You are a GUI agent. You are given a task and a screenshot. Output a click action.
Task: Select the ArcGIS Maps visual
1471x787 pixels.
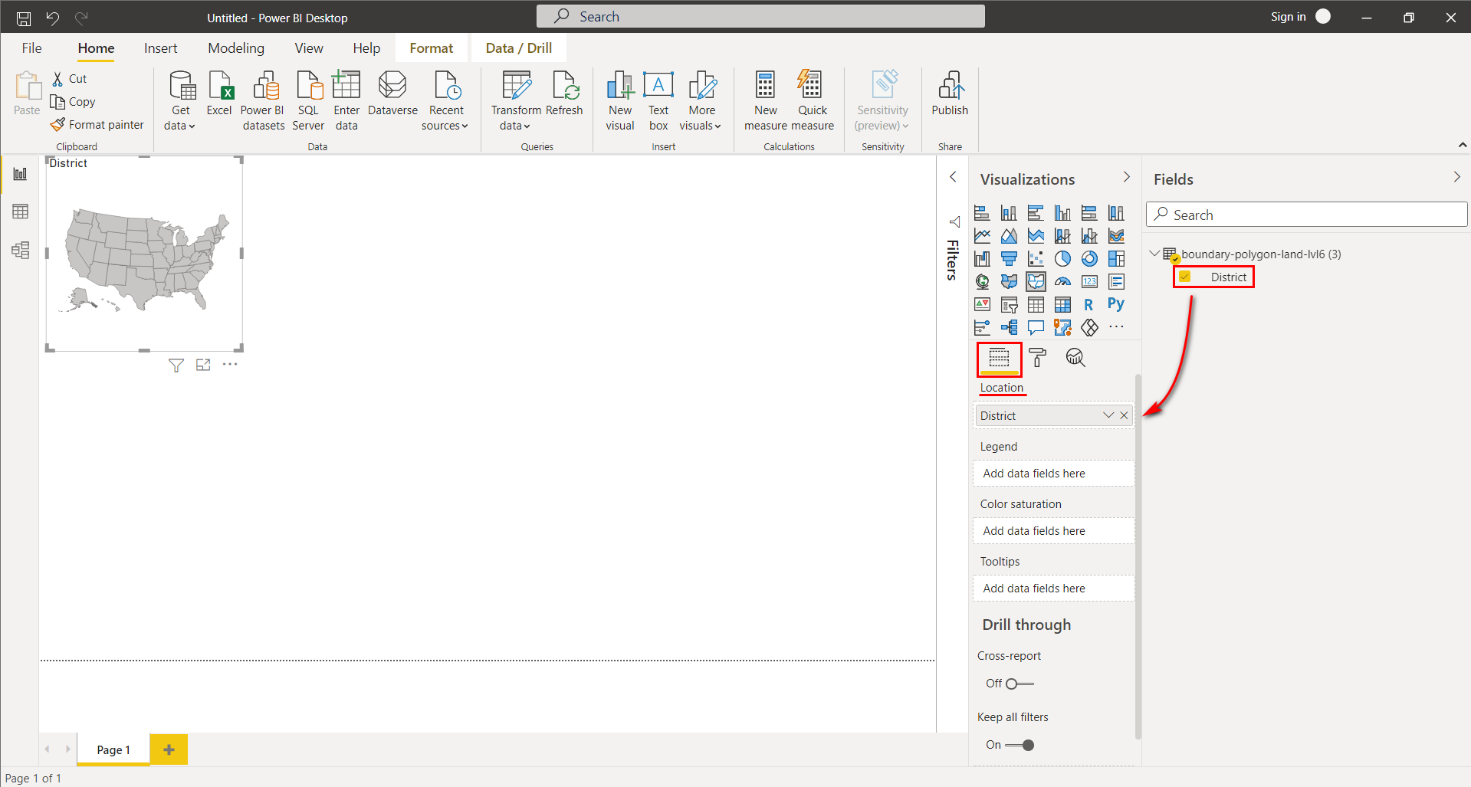coord(1062,328)
